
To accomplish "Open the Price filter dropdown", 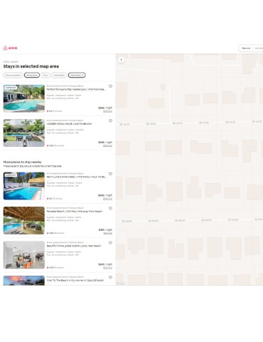I will click(45, 75).
